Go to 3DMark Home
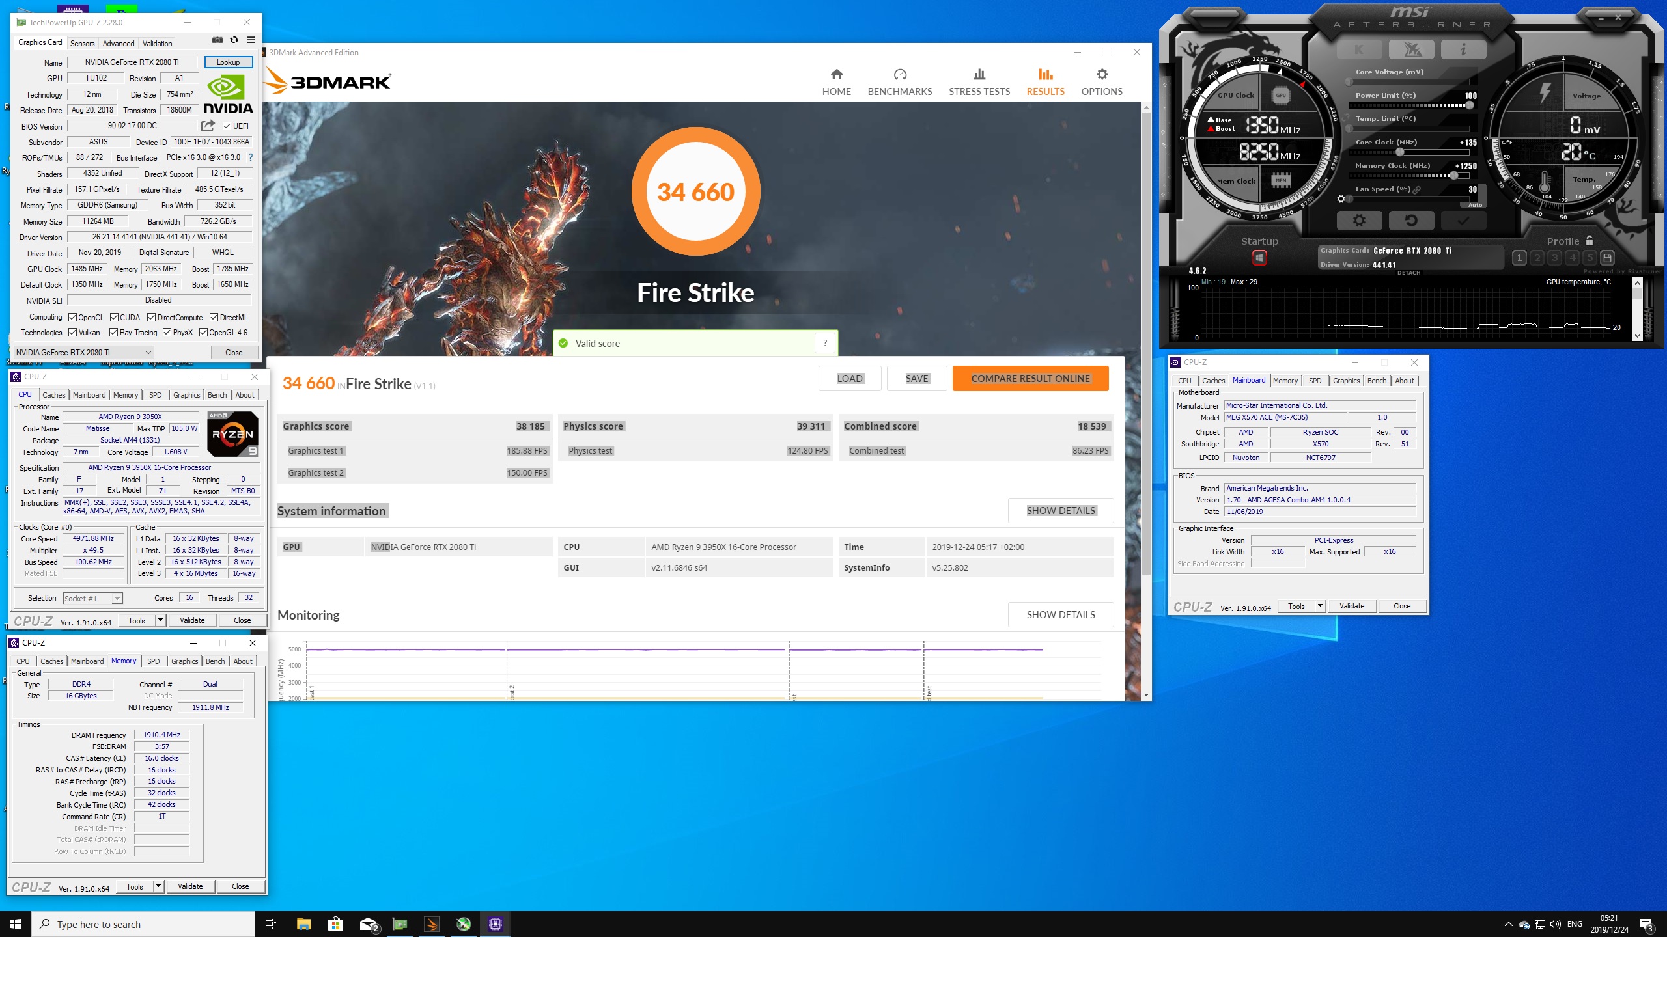Image resolution: width=1667 pixels, height=984 pixels. coord(836,82)
